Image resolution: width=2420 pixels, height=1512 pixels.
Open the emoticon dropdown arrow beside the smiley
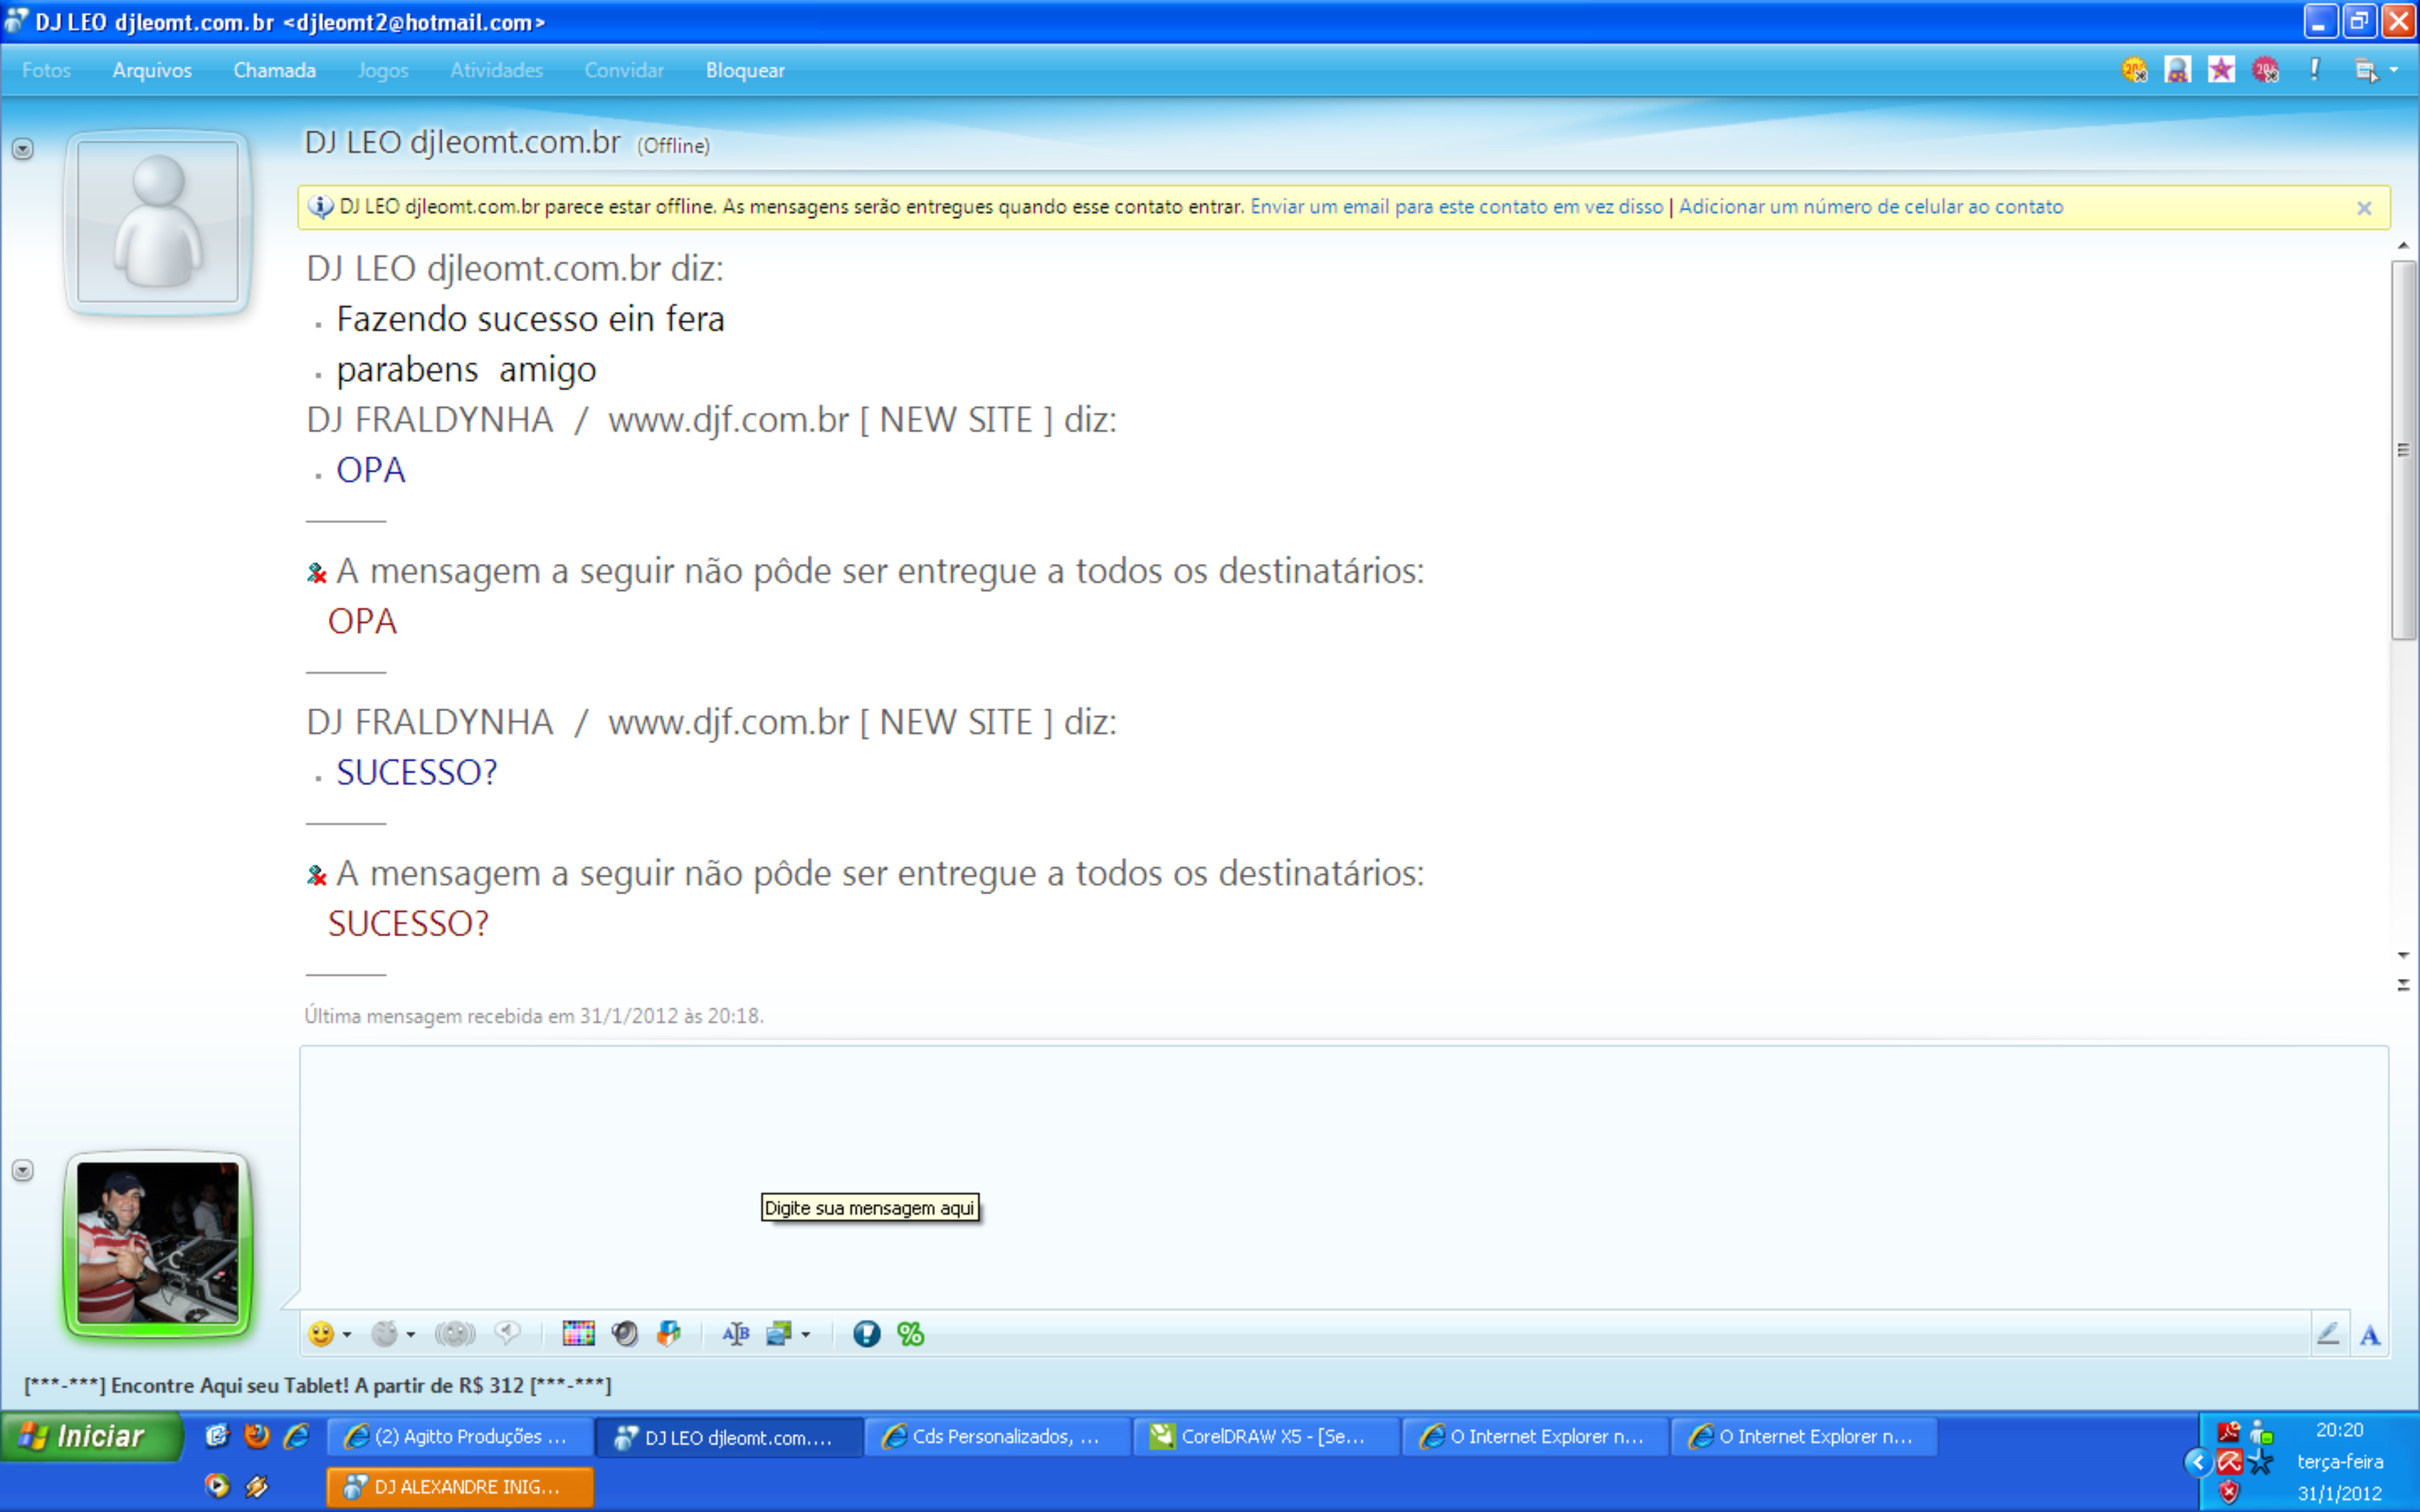click(x=347, y=1335)
